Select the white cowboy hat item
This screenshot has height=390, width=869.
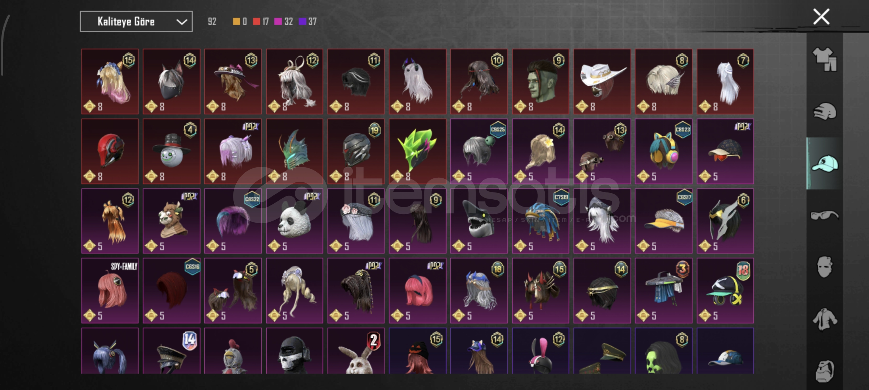click(602, 82)
